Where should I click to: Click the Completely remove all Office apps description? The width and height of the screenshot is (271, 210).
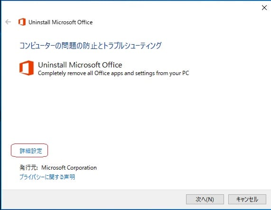[x=113, y=73]
